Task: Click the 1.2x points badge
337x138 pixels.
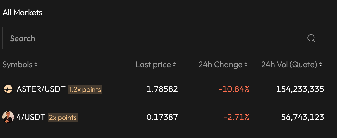Action: (85, 89)
